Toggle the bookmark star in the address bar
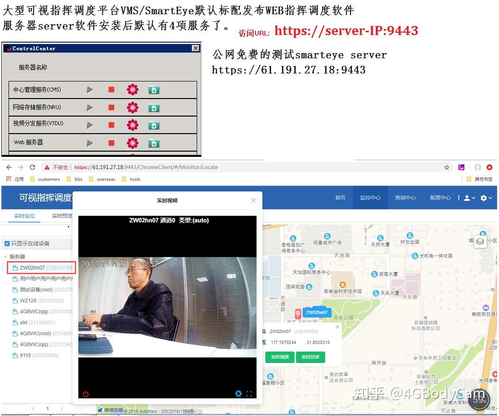This screenshot has height=416, width=499. (x=447, y=167)
